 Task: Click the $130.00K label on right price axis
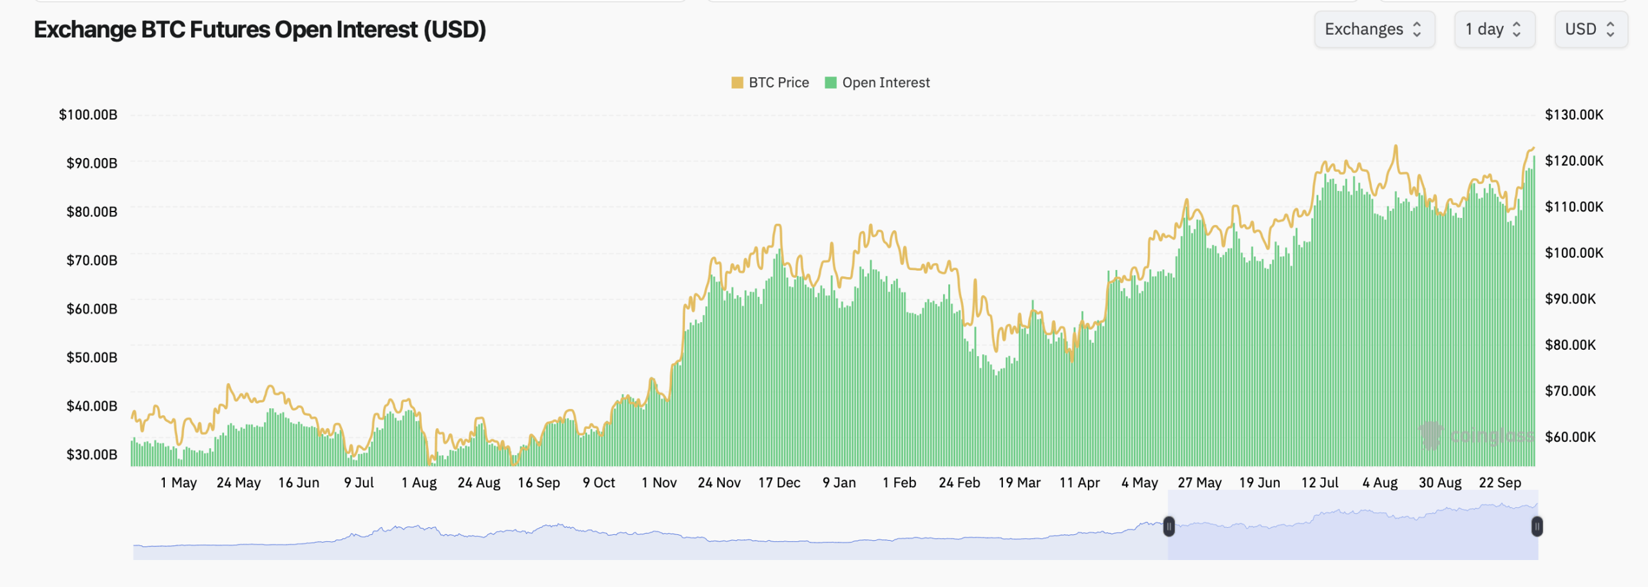[1574, 115]
